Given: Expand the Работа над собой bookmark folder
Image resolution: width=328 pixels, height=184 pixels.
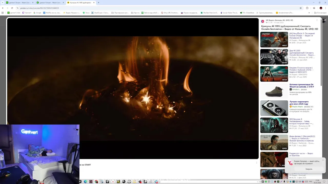Looking at the screenshot, I should [150, 13].
